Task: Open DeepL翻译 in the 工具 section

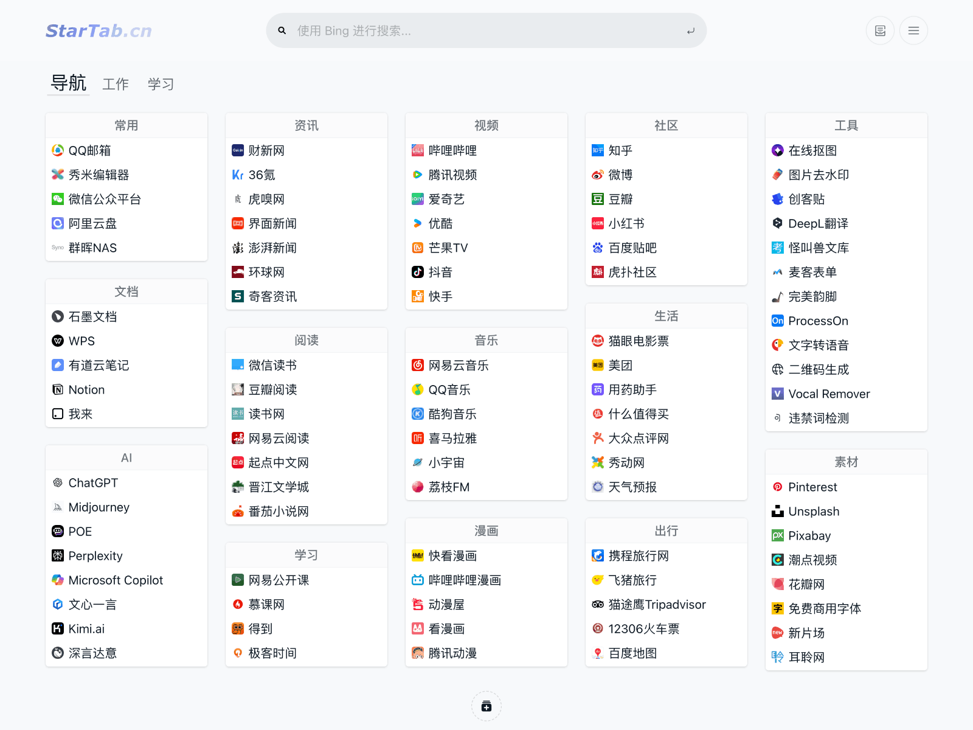Action: [817, 223]
